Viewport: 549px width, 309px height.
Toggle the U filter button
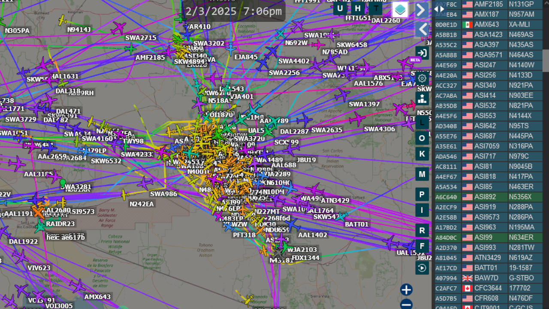(340, 9)
